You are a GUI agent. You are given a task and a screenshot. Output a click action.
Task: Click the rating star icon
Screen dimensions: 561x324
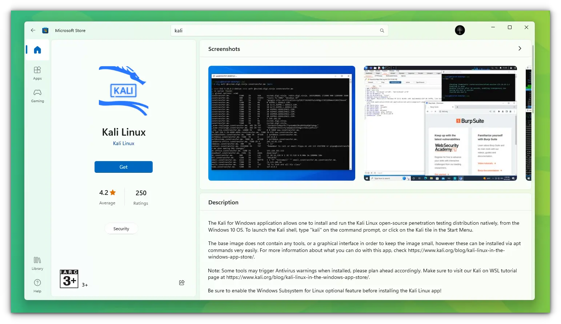point(113,192)
